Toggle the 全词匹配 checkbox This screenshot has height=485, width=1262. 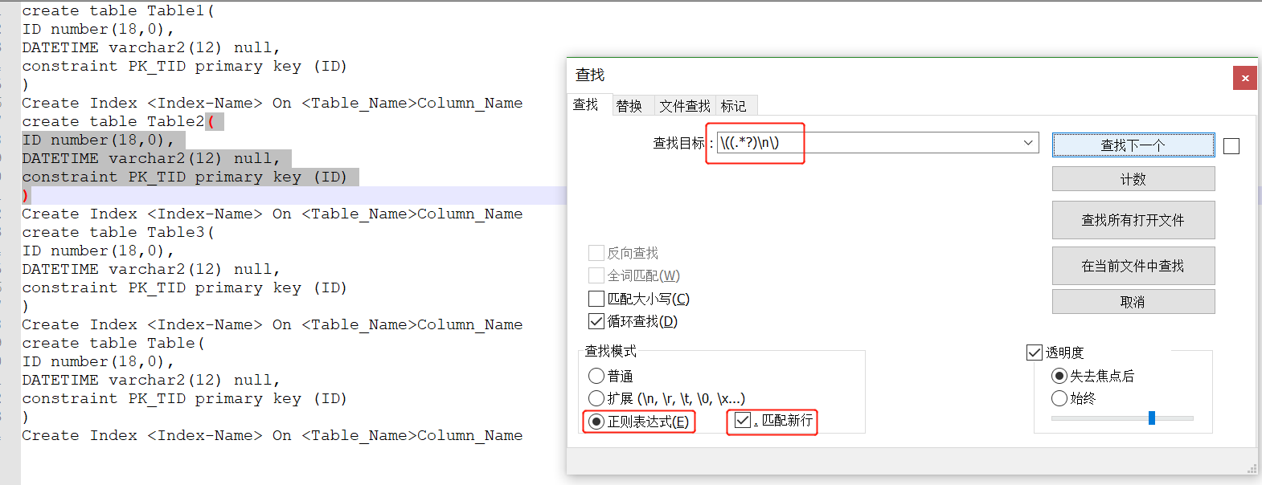(x=596, y=275)
